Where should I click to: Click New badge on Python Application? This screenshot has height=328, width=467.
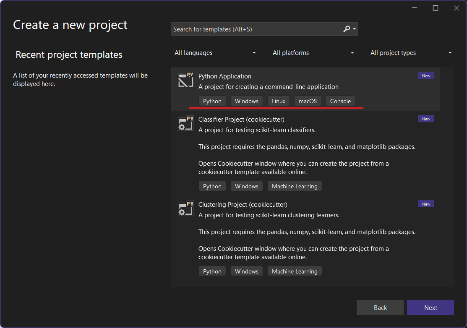pos(426,75)
